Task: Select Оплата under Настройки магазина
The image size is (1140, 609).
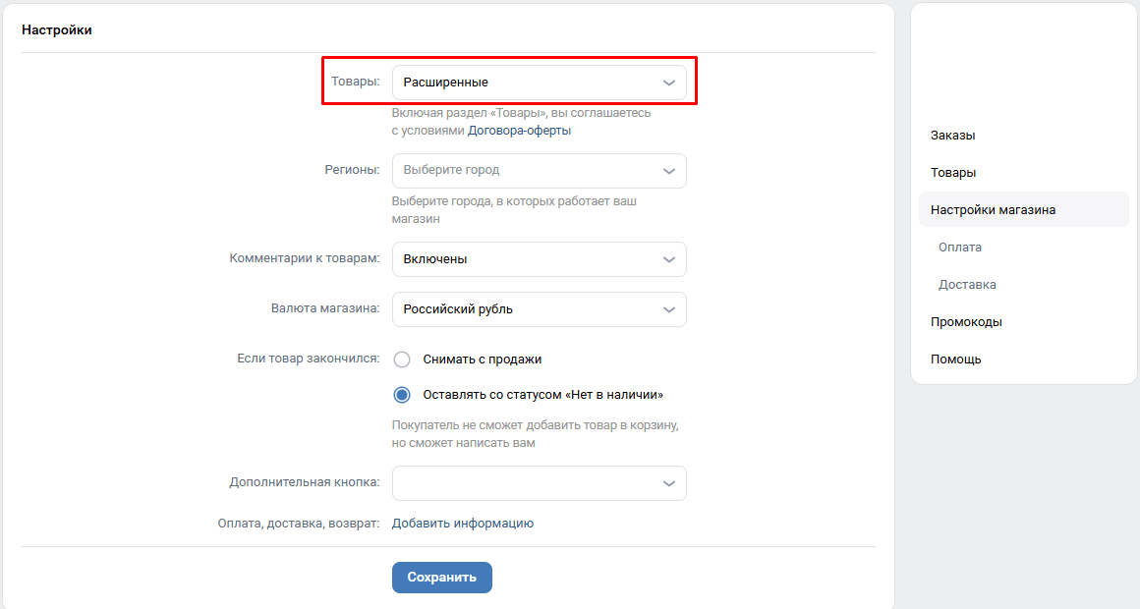Action: 960,248
